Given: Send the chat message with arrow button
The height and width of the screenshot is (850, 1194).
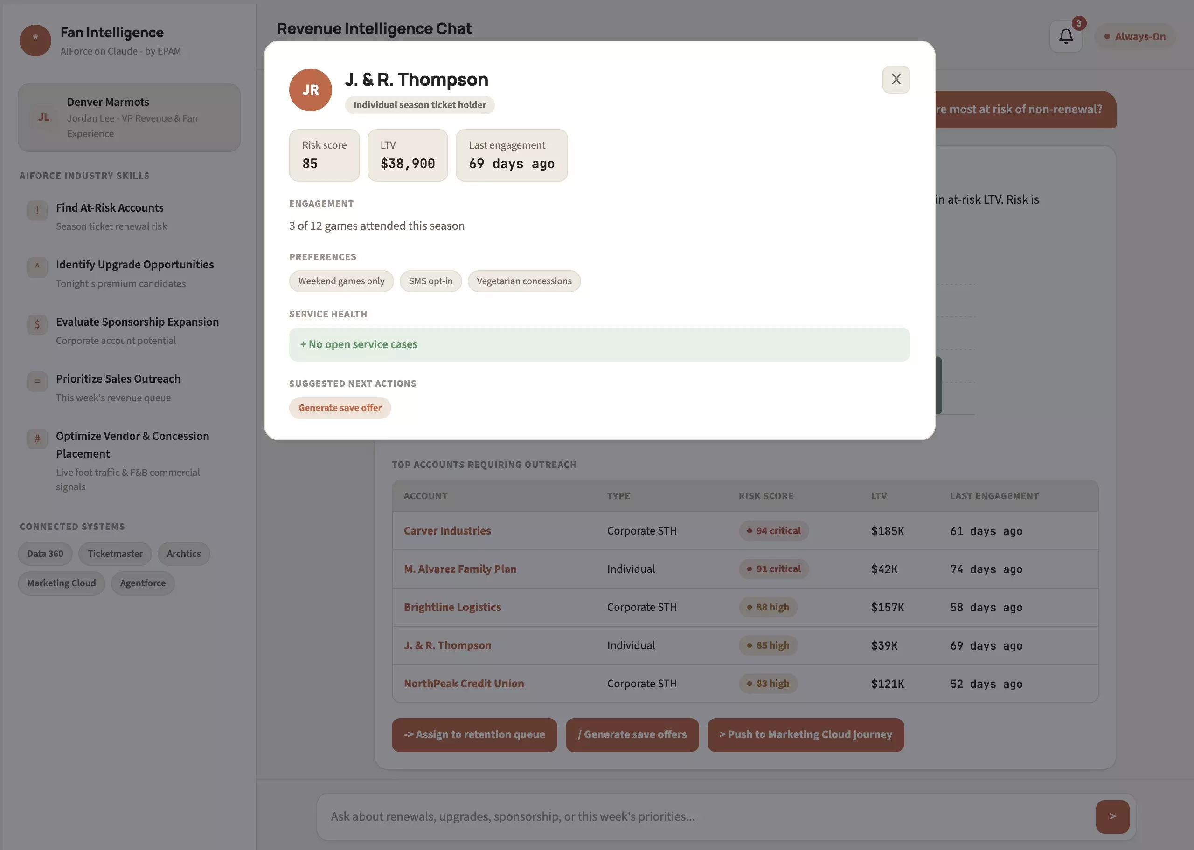Looking at the screenshot, I should pos(1112,816).
